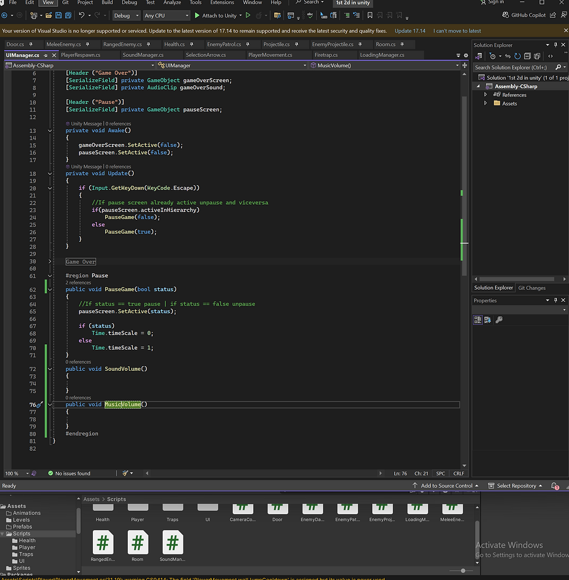Click I can't move to latest link
569x580 pixels.
457,31
